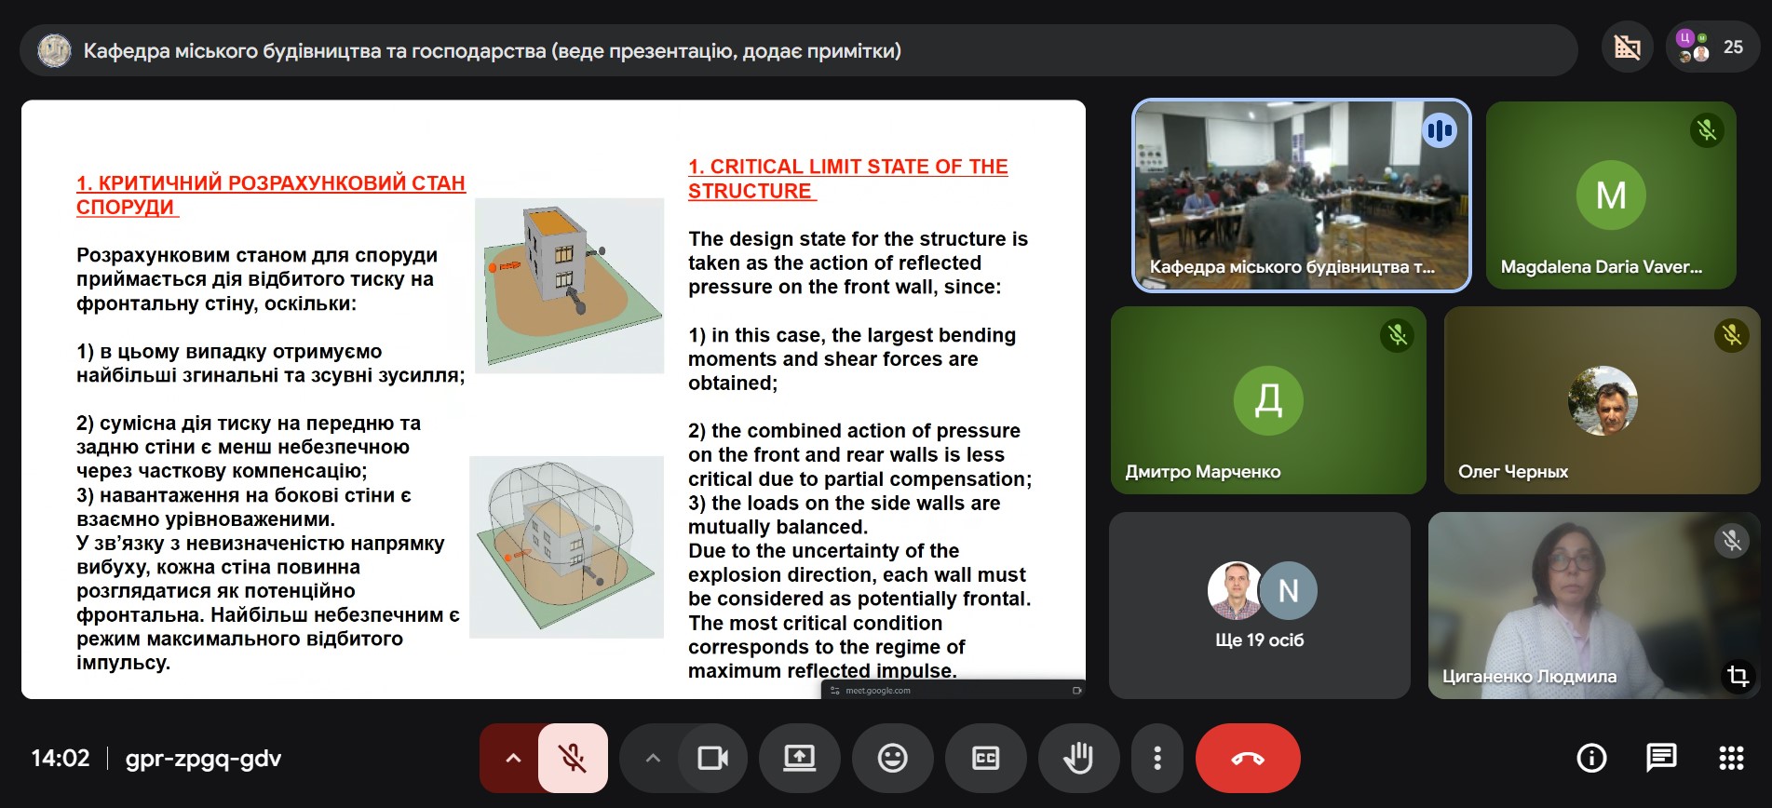Click the hide presentation icon in top bar

pyautogui.click(x=1627, y=47)
